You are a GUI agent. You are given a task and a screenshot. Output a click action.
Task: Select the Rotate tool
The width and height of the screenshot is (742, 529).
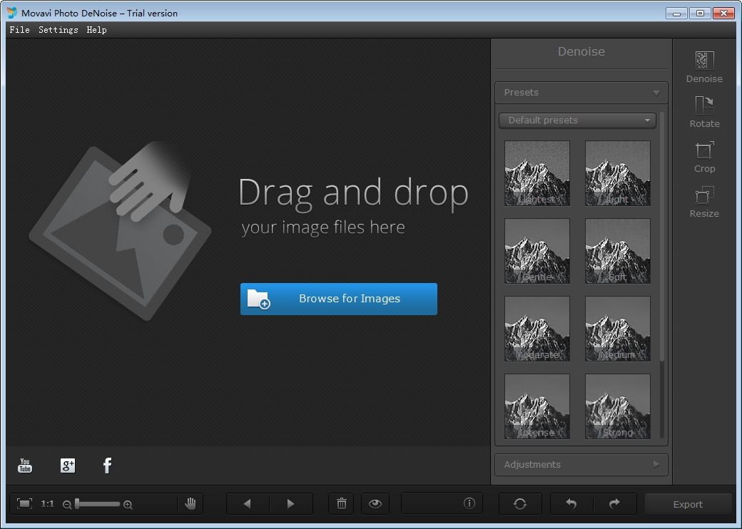[x=704, y=112]
